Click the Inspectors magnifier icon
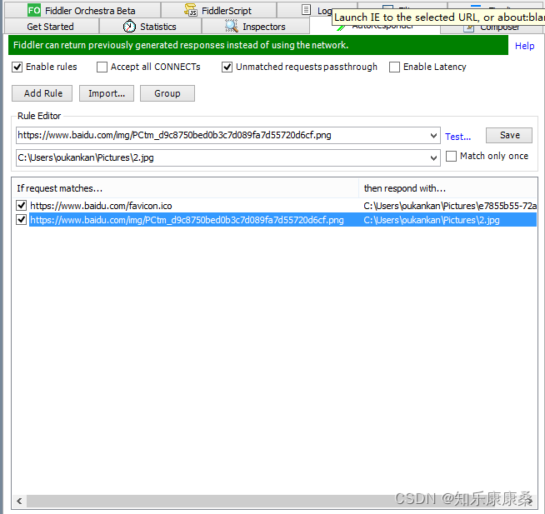Screen dimensions: 545x514 [231, 27]
